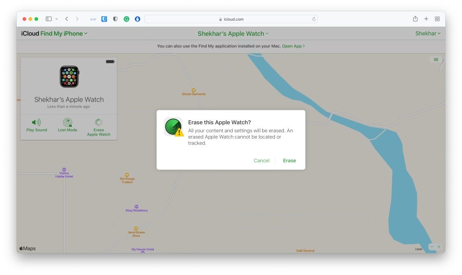Click the 'Erase this Apple Watch?' heading
462x275 pixels.
click(220, 122)
